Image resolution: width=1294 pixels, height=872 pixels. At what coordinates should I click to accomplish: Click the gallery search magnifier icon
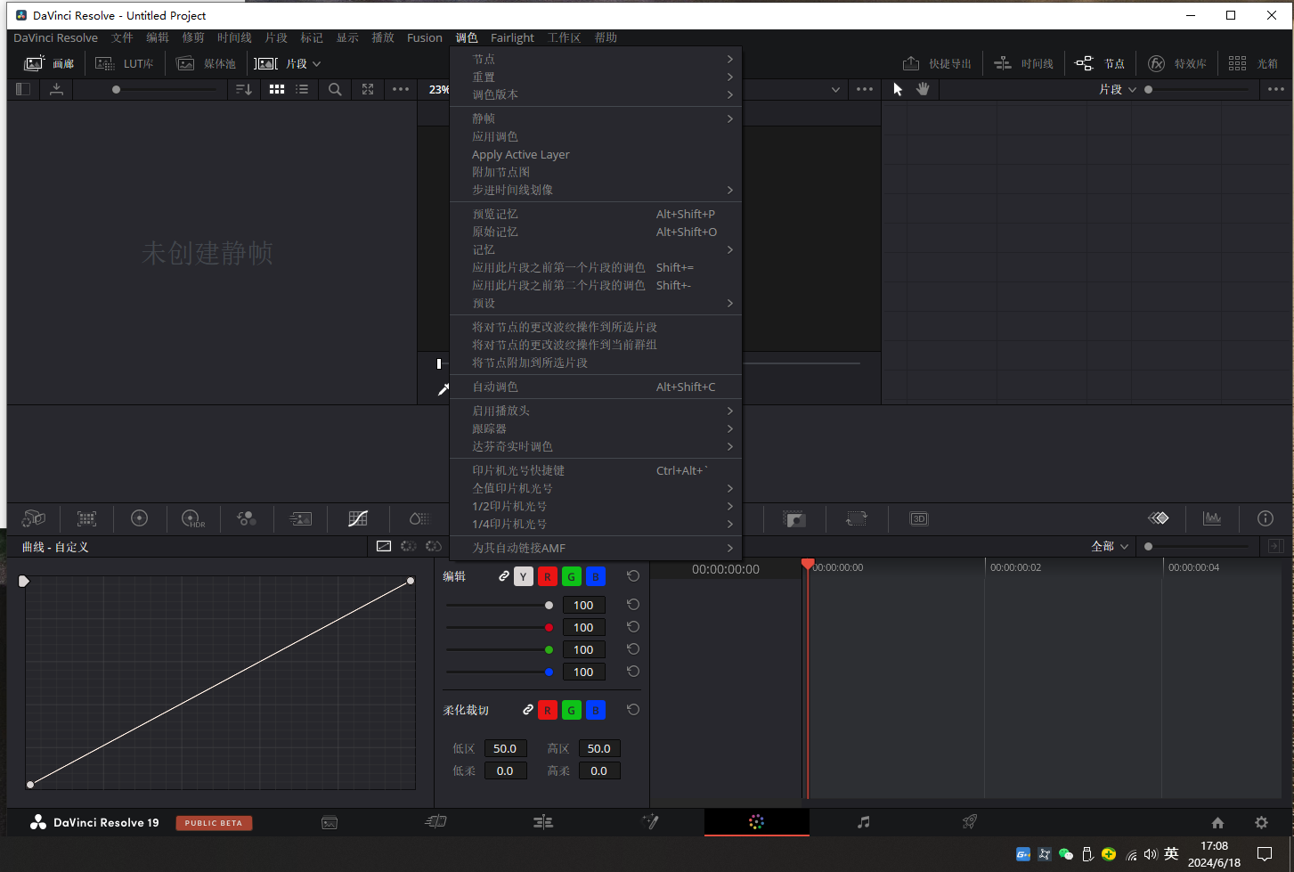pos(335,89)
